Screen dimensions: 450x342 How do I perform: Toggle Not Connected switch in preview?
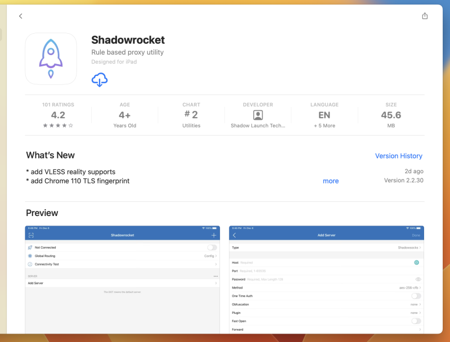[212, 247]
